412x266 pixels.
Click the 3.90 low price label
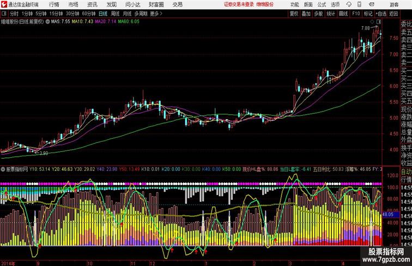point(44,153)
